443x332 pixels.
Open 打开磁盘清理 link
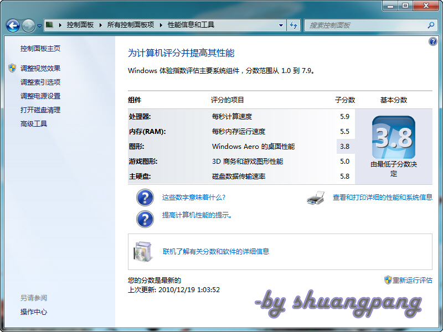coord(40,110)
